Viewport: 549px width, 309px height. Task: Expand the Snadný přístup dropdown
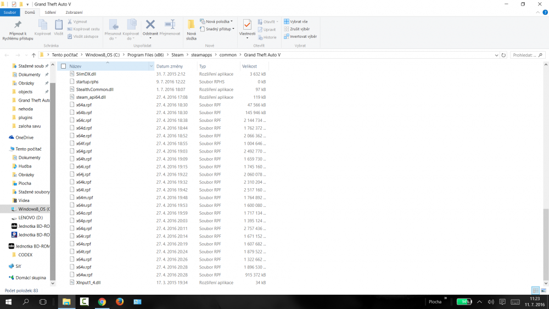click(219, 29)
